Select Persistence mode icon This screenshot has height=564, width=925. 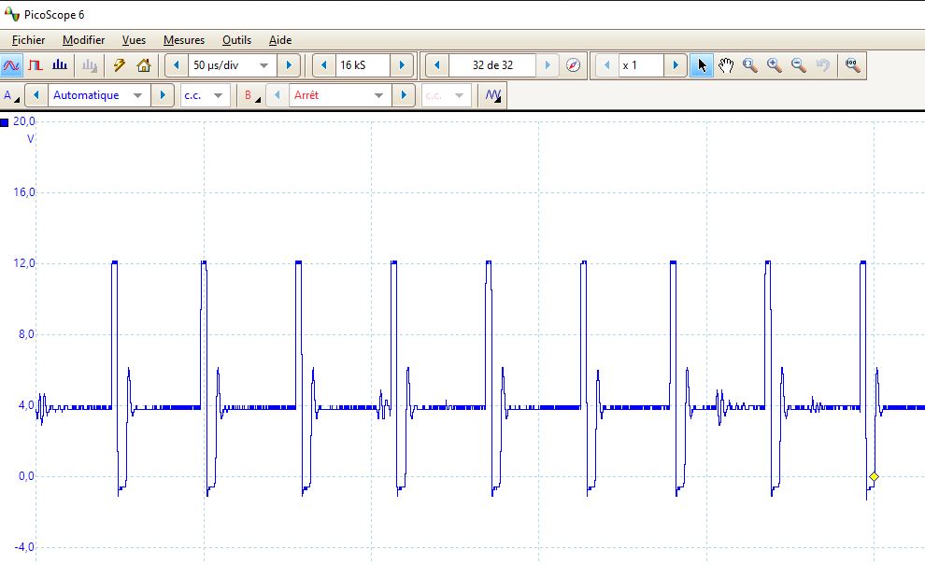point(36,64)
